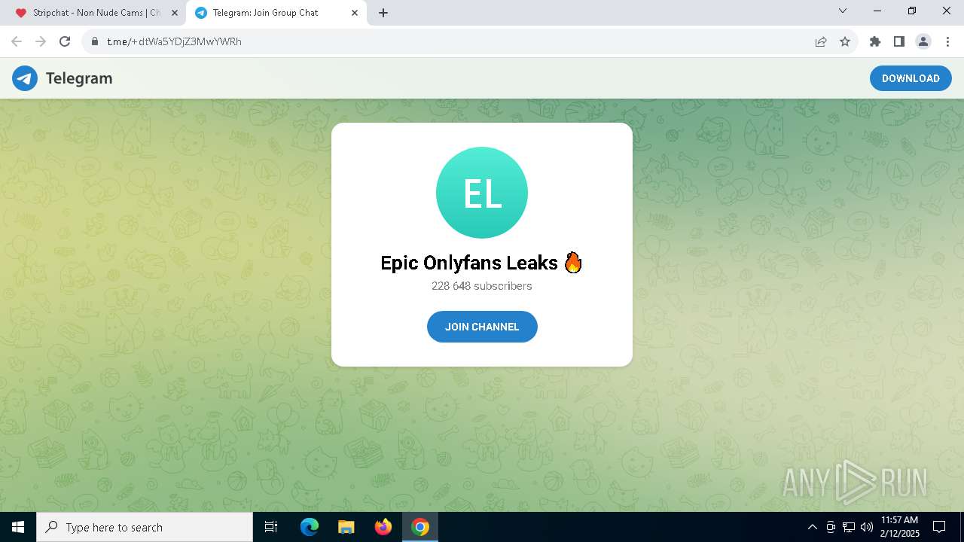Bookmark this page with star icon

[845, 41]
